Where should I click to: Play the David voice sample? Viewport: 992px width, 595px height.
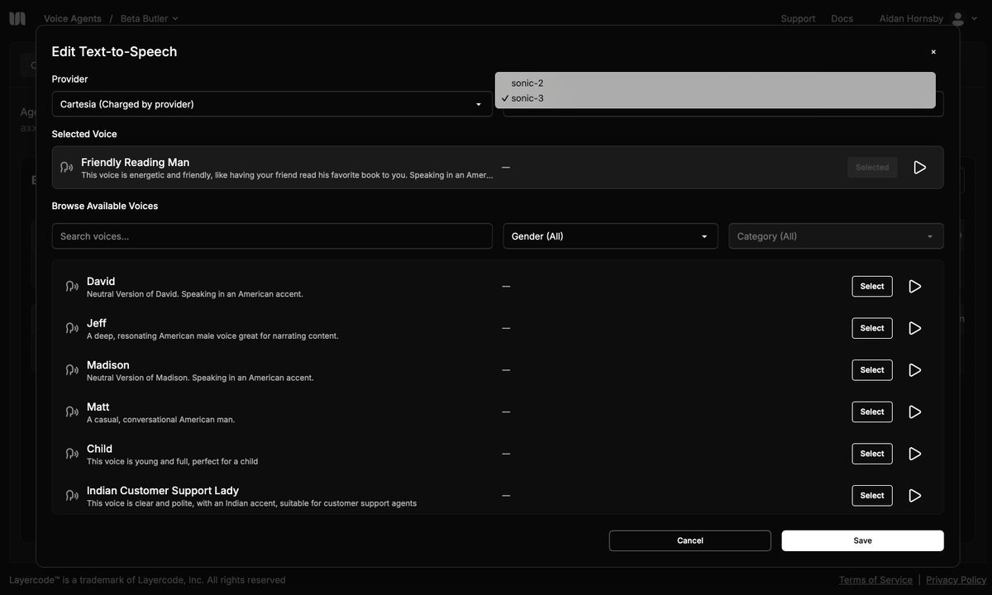(914, 287)
